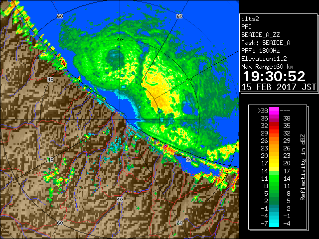The width and height of the screenshot is (319, 239).
Task: Click the vertical 'Reflectivity in dBZ' legend title
Action: pyautogui.click(x=303, y=167)
